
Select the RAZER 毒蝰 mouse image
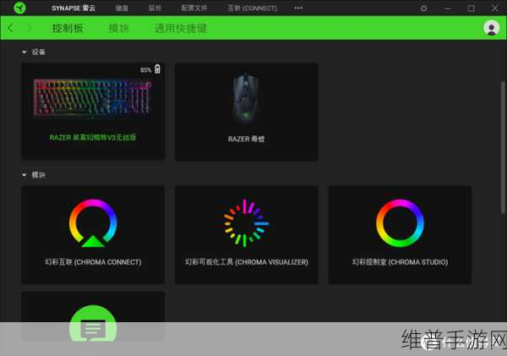tap(246, 99)
